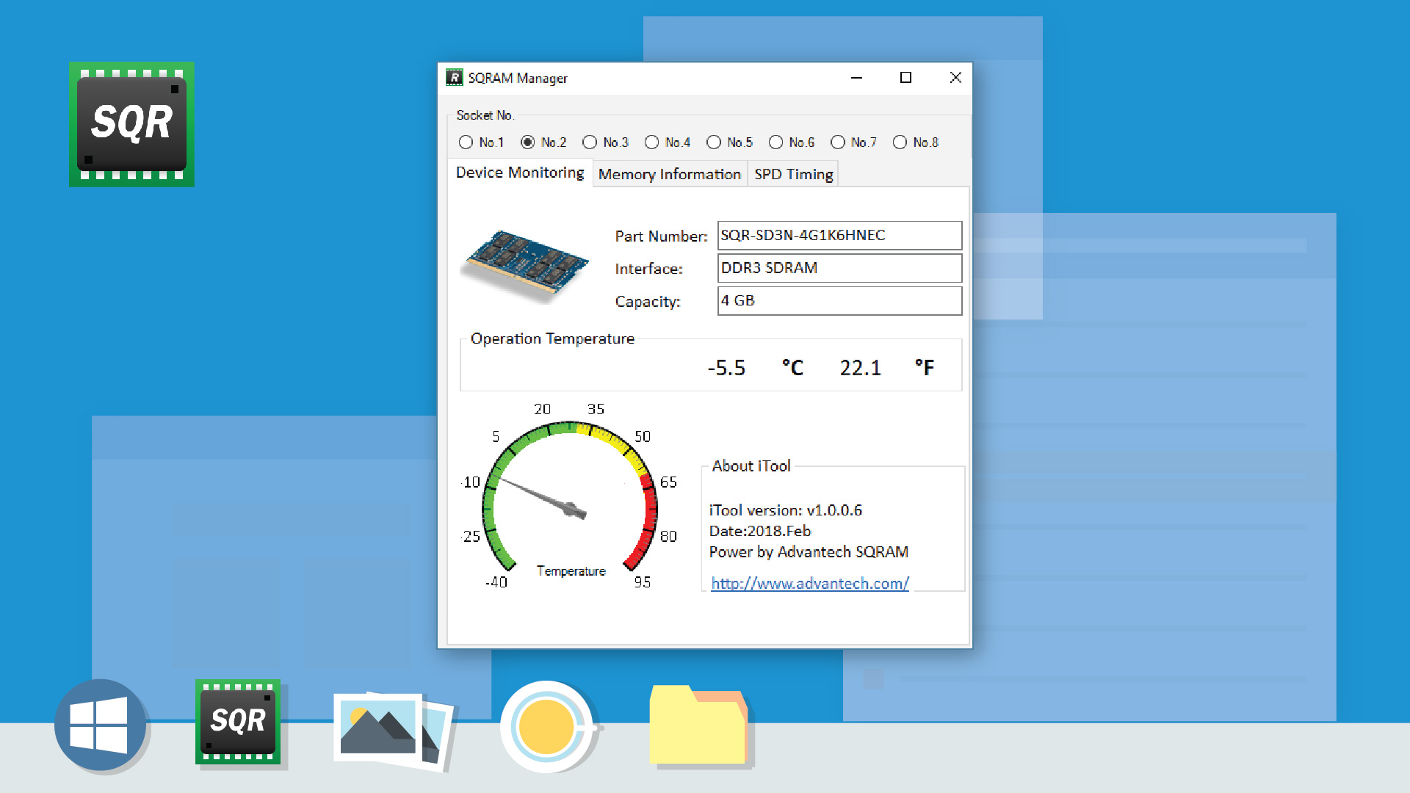This screenshot has height=793, width=1410.
Task: Click the -5.5 Celsius temperature reading
Action: point(726,368)
